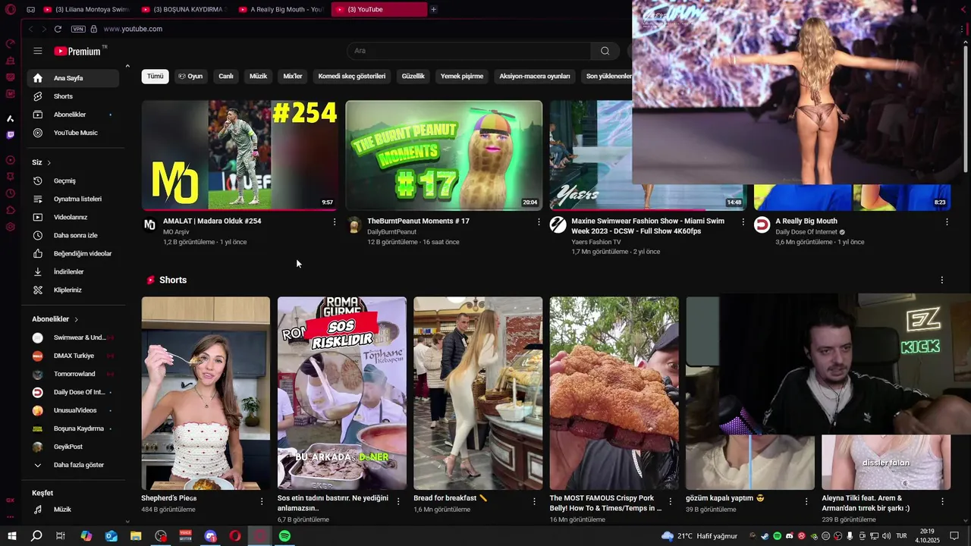Viewport: 971px width, 546px height.
Task: Open Tomorrowland subscription channel
Action: click(73, 374)
